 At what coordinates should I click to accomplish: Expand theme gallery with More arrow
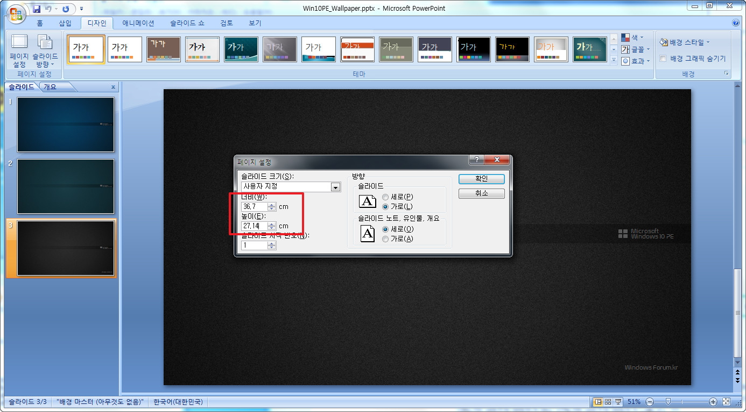[614, 61]
